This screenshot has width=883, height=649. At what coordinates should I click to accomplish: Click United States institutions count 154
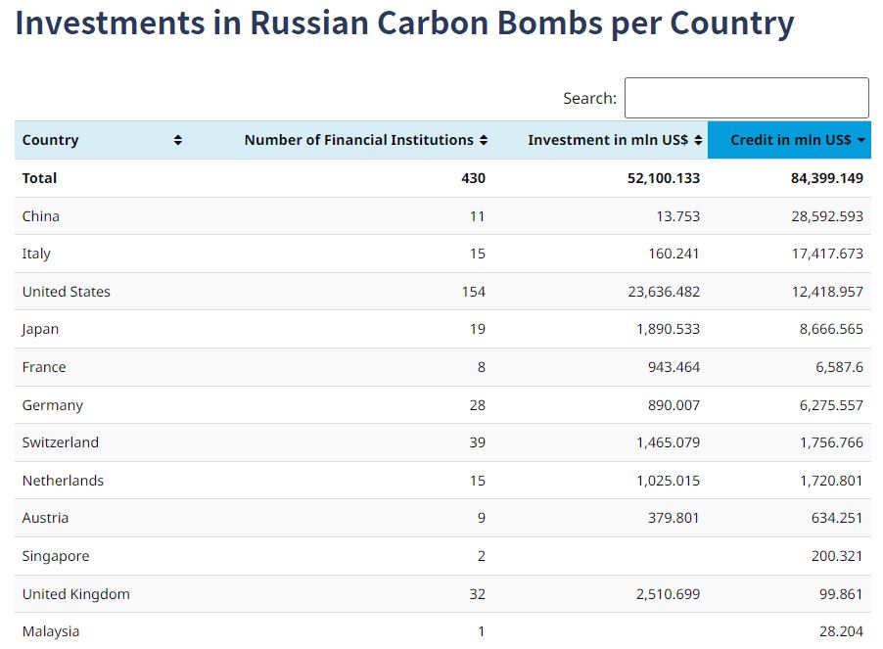pyautogui.click(x=474, y=292)
